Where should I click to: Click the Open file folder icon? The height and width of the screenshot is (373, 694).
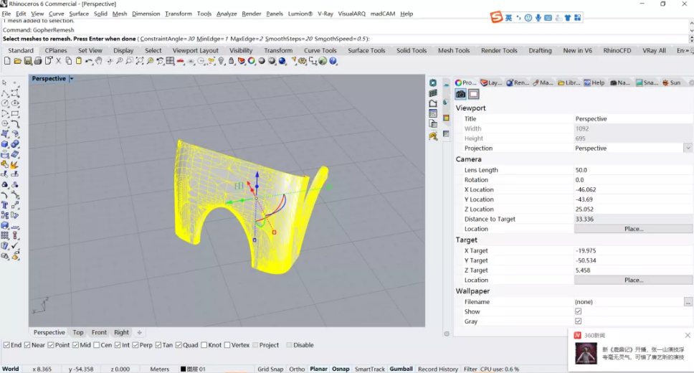[x=17, y=61]
